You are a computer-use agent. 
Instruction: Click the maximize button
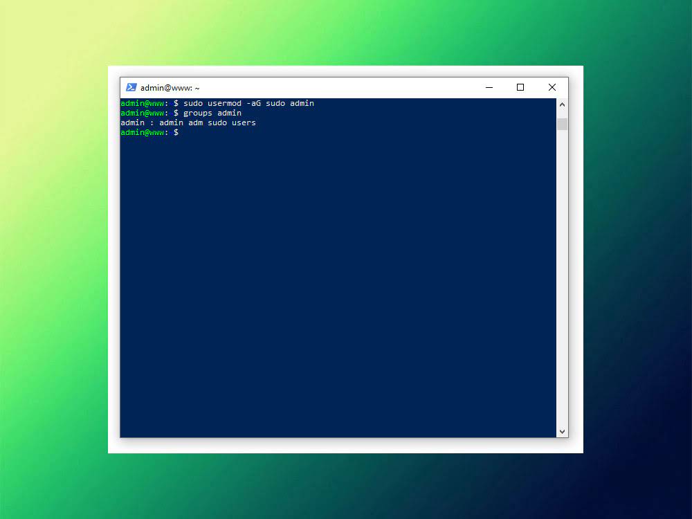coord(520,87)
